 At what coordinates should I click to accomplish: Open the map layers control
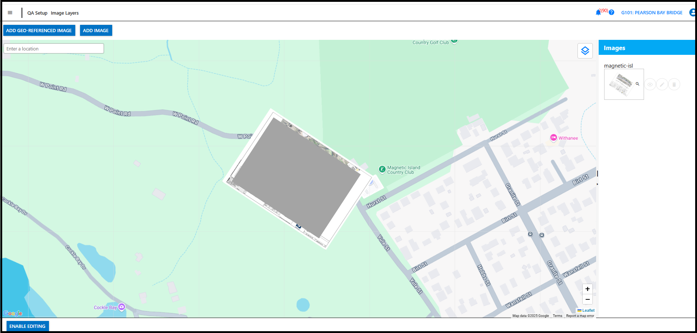(585, 51)
